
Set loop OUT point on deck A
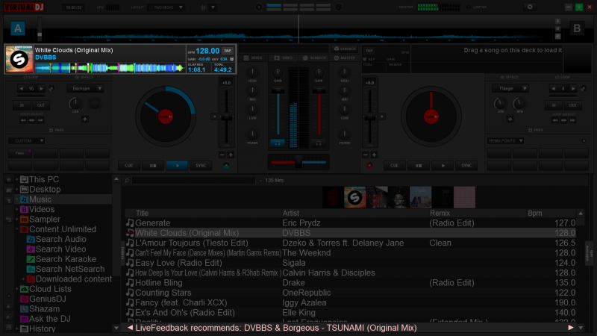(x=41, y=105)
